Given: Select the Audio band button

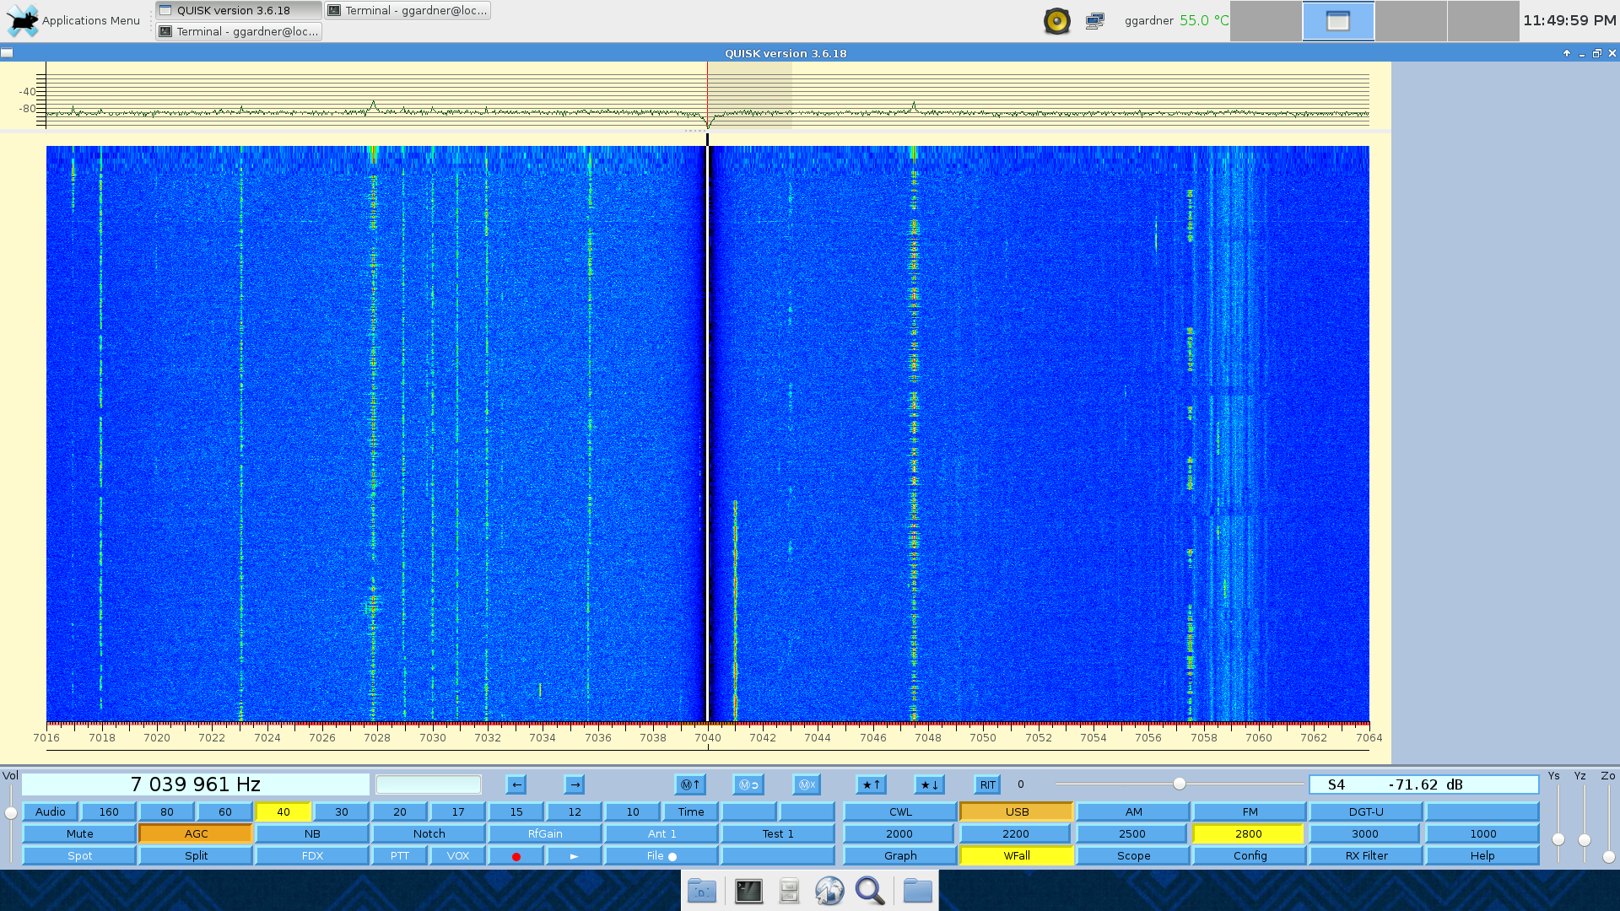Looking at the screenshot, I should 51,812.
